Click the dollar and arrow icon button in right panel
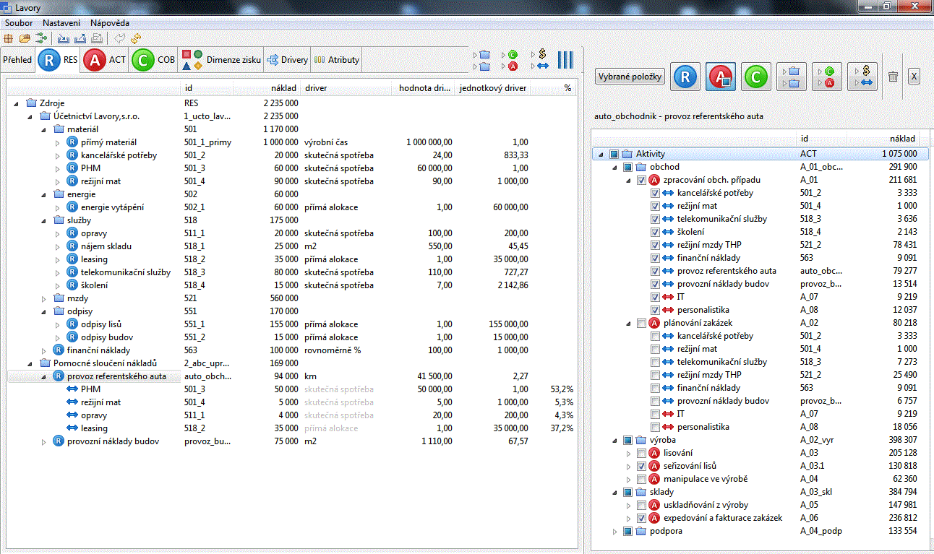Image resolution: width=934 pixels, height=554 pixels. 862,77
